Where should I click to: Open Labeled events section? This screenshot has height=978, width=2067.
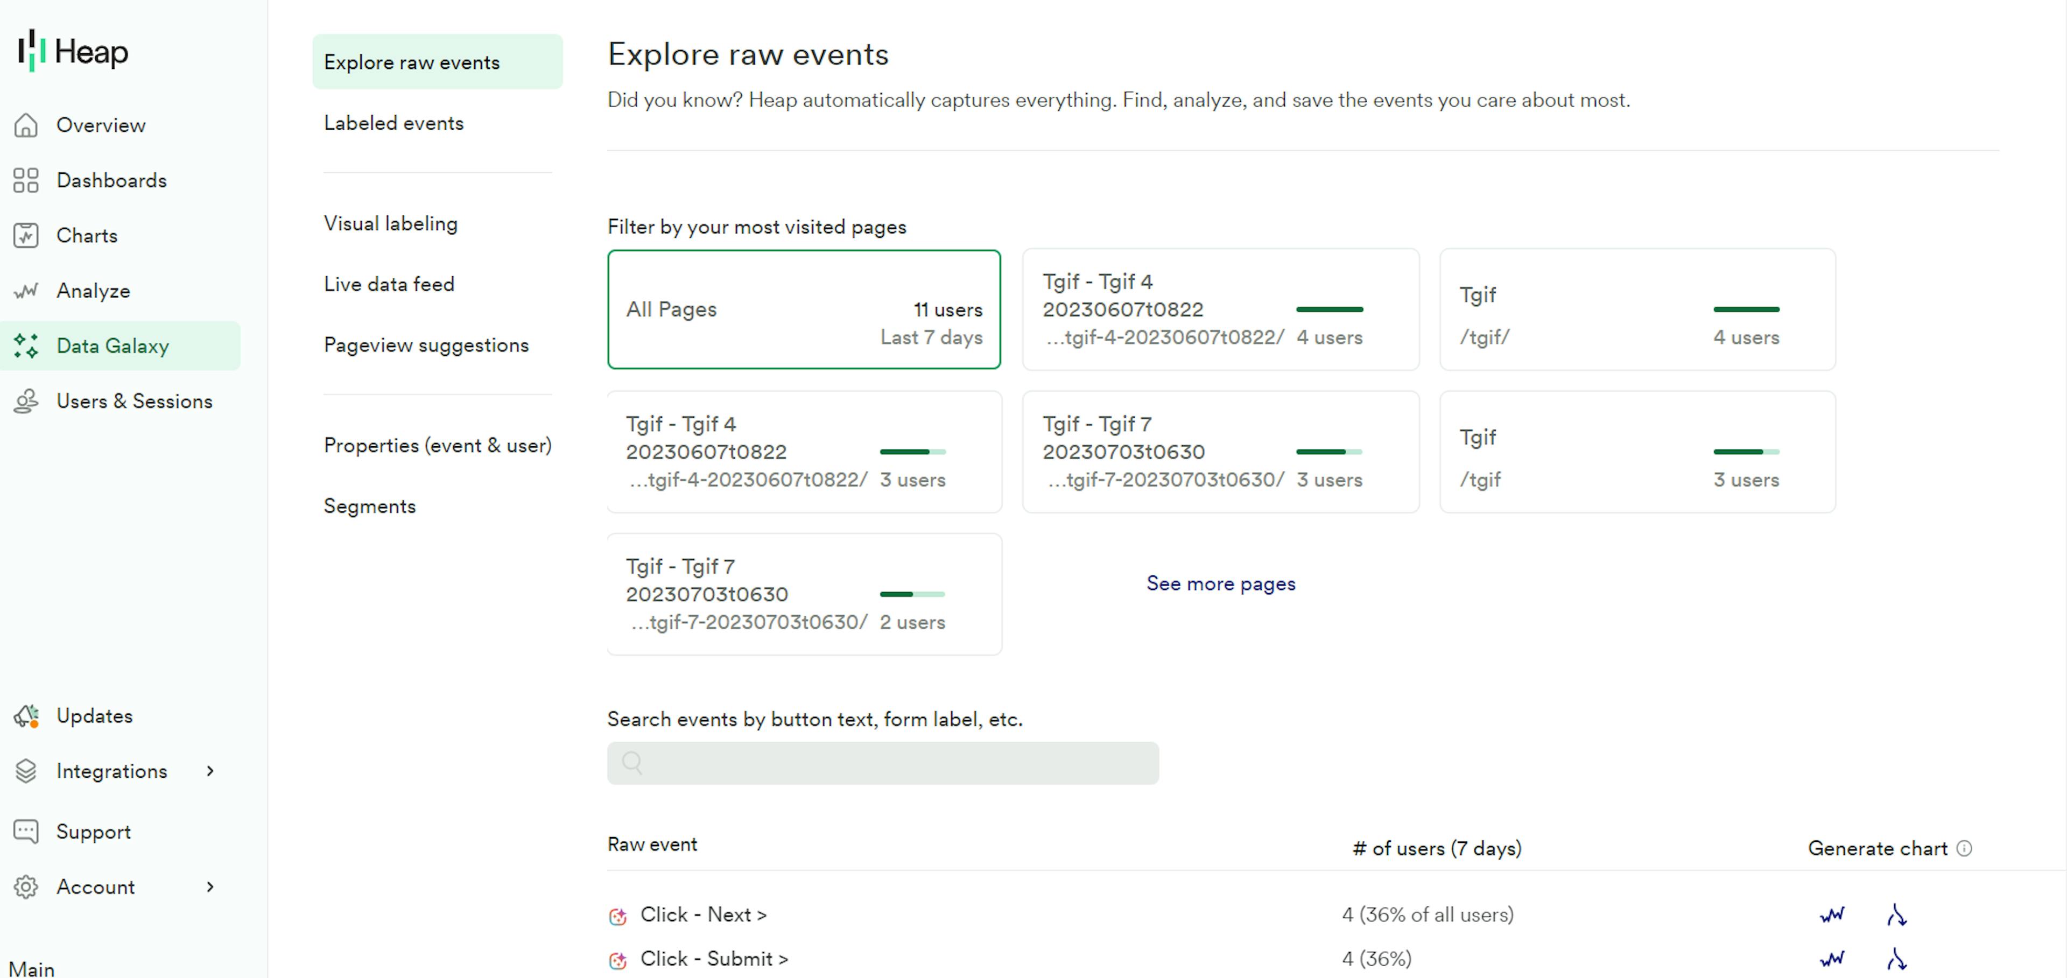click(x=394, y=123)
